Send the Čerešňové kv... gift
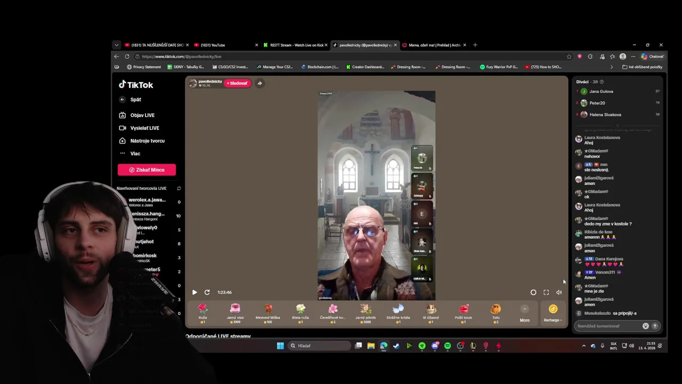 (x=332, y=313)
